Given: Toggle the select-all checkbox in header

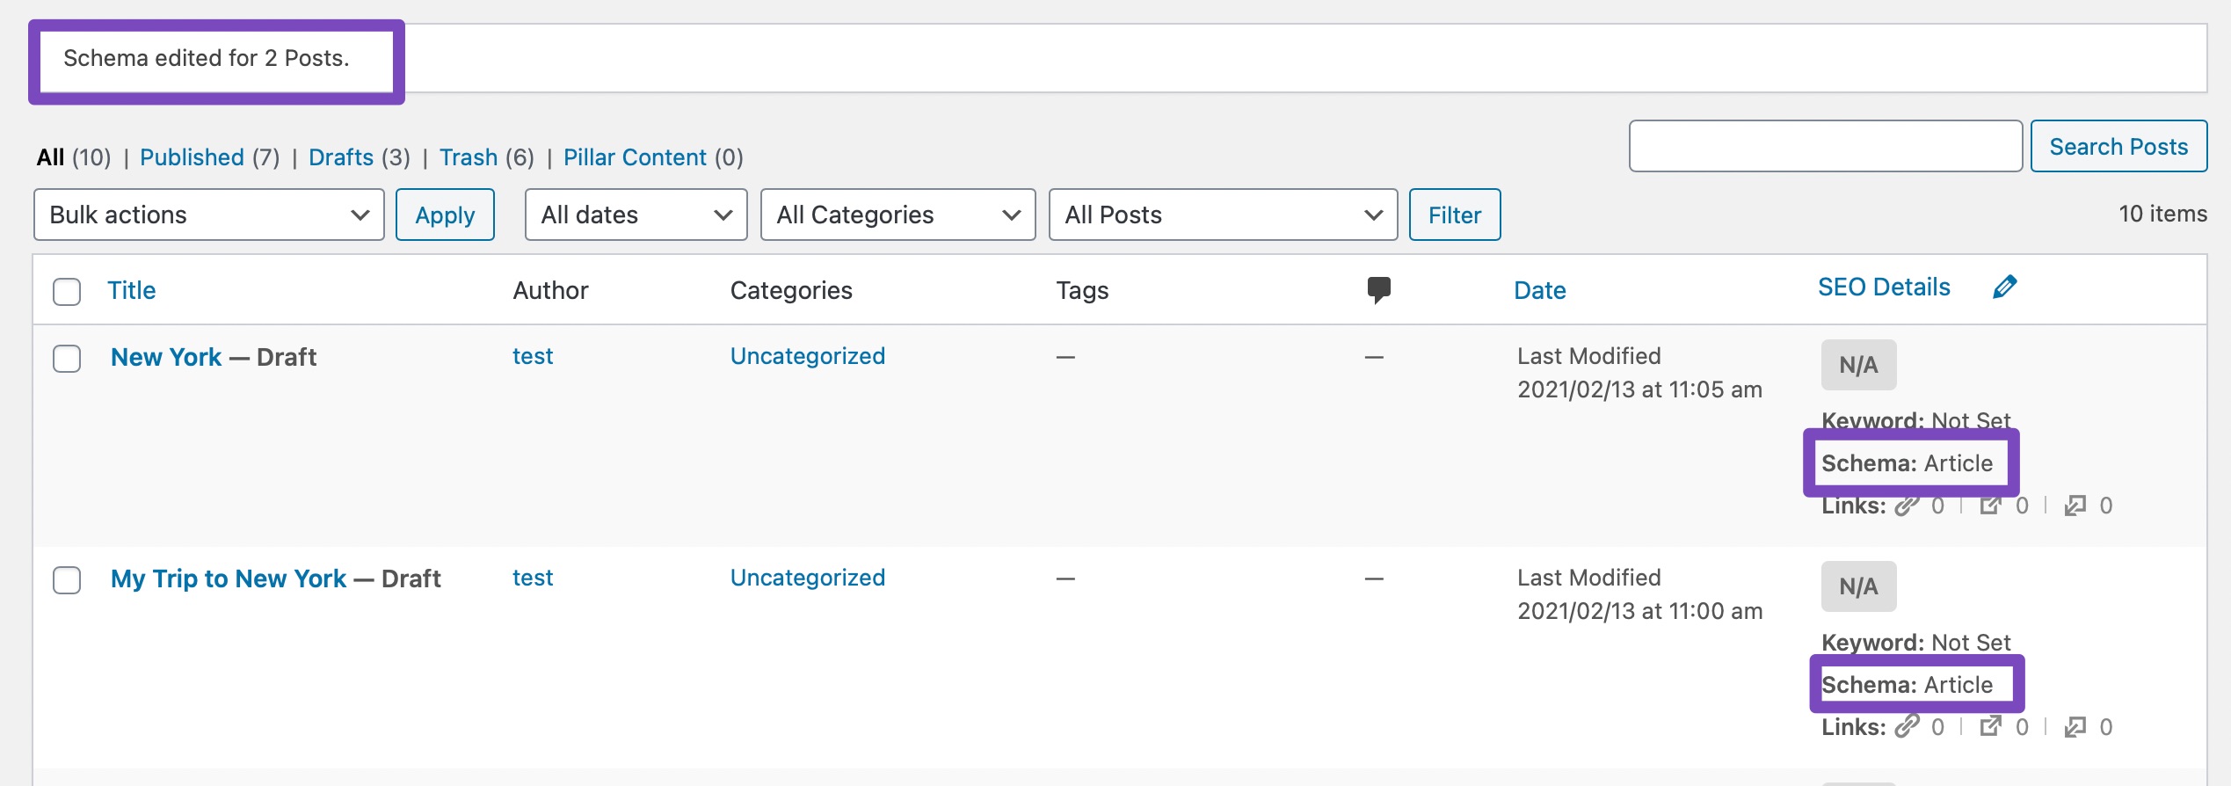Looking at the screenshot, I should click(67, 291).
